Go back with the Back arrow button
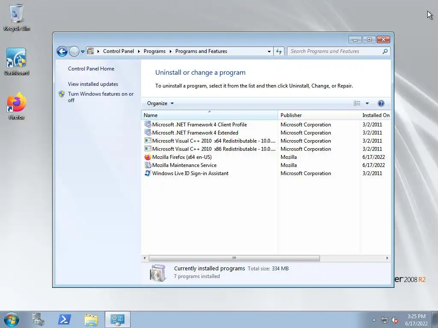This screenshot has height=328, width=438. [x=62, y=51]
